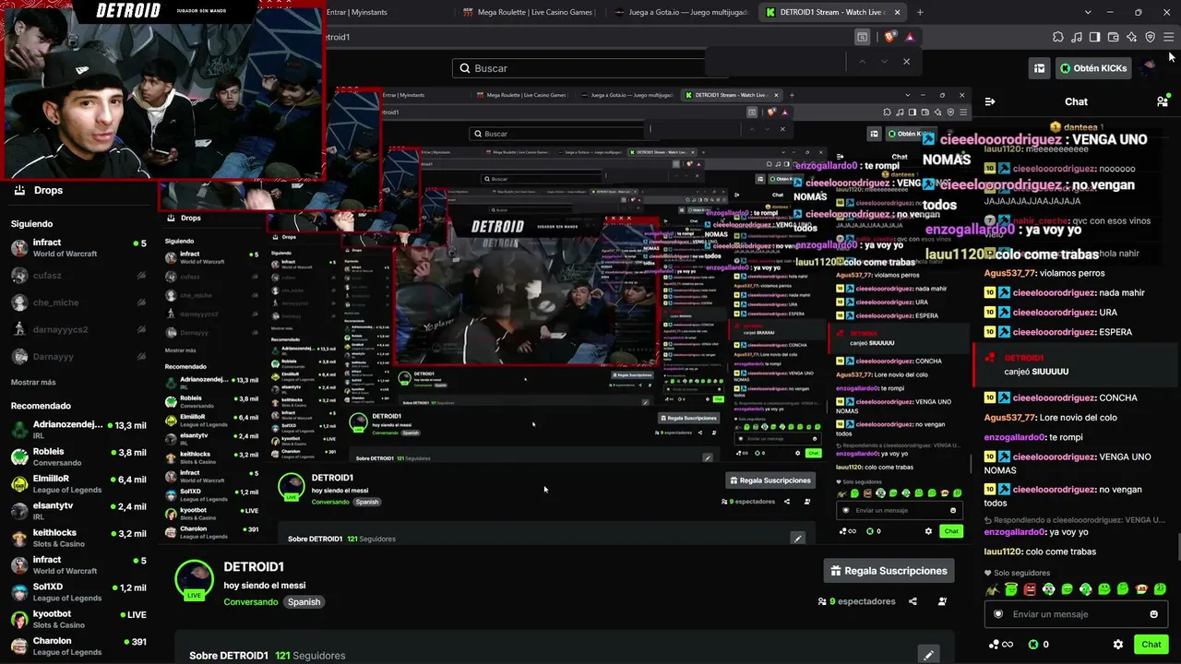The height and width of the screenshot is (664, 1181).
Task: Select the DETROID1 Stream tab
Action: [x=824, y=12]
